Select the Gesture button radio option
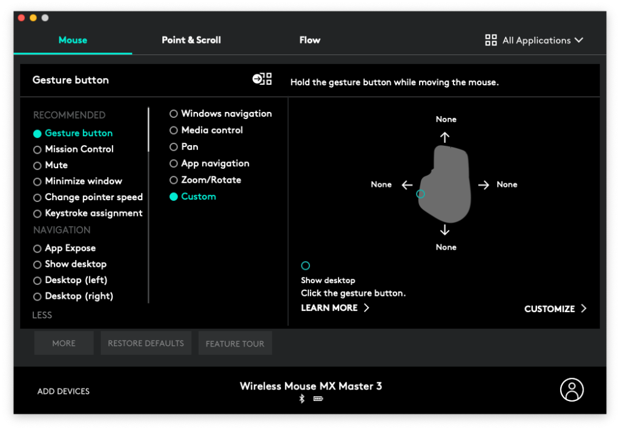The image size is (620, 430). pos(73,133)
